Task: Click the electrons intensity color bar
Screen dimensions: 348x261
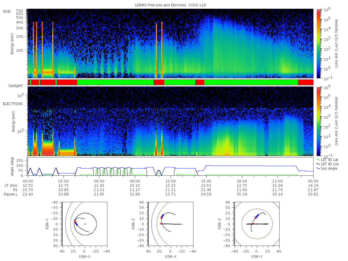Action: [x=318, y=121]
